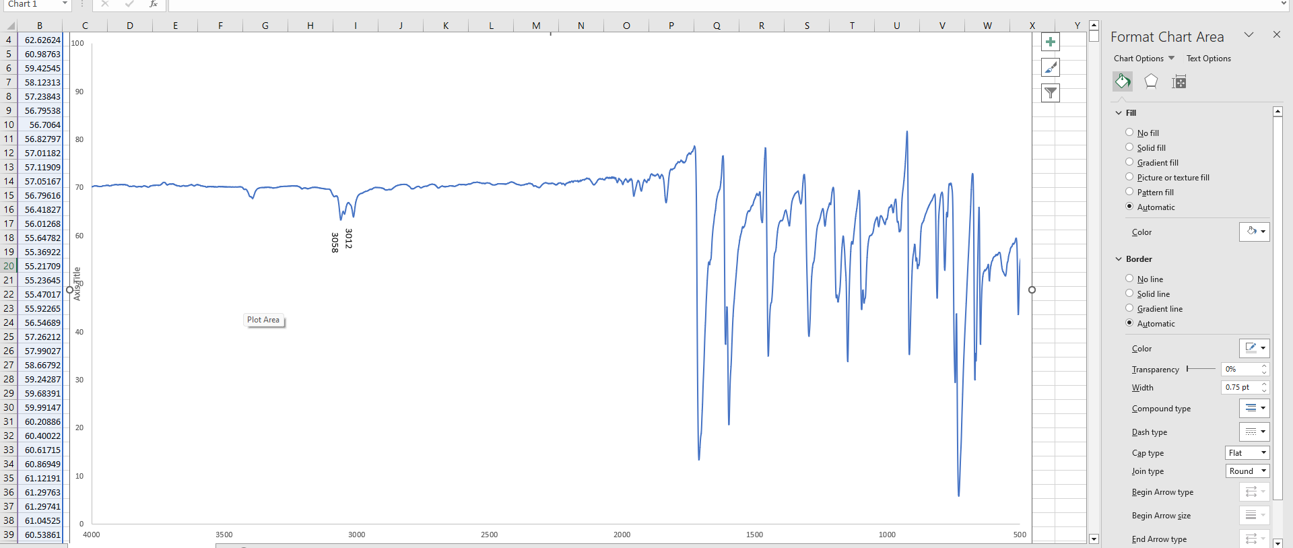Viewport: 1293px width, 548px height.
Task: Click the Transparency percentage field
Action: pyautogui.click(x=1239, y=369)
